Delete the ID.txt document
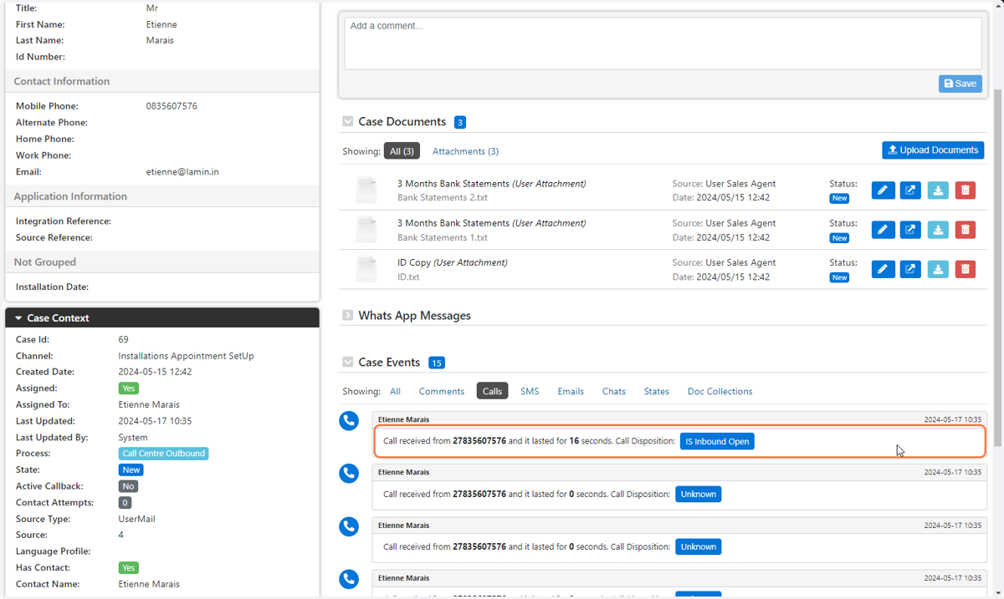The width and height of the screenshot is (1004, 599). pyautogui.click(x=966, y=269)
